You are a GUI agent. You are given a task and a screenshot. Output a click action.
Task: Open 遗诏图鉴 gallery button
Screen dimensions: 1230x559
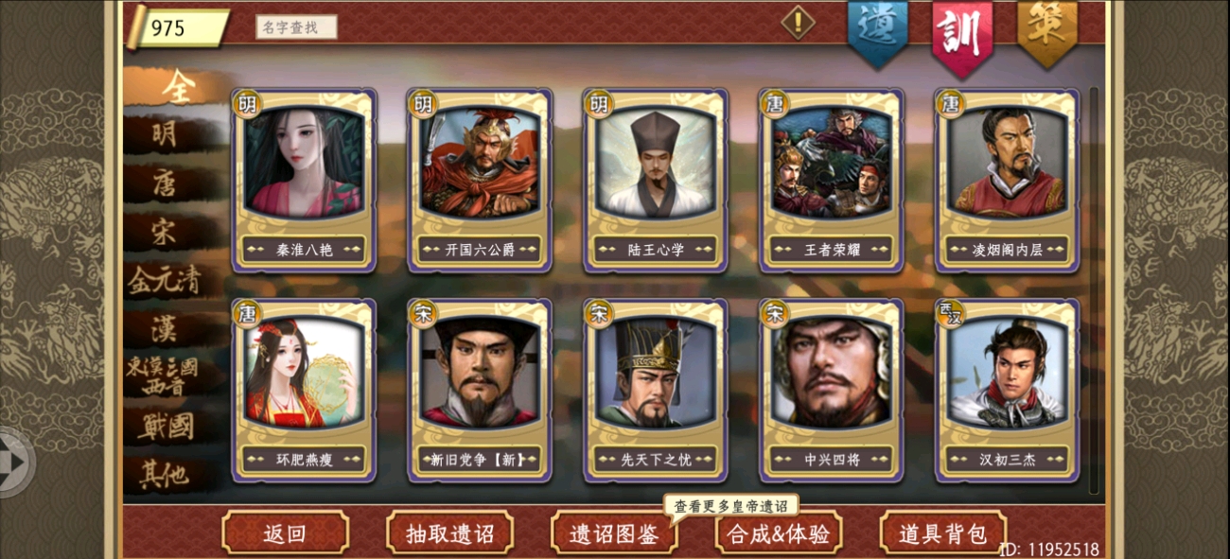(x=614, y=533)
